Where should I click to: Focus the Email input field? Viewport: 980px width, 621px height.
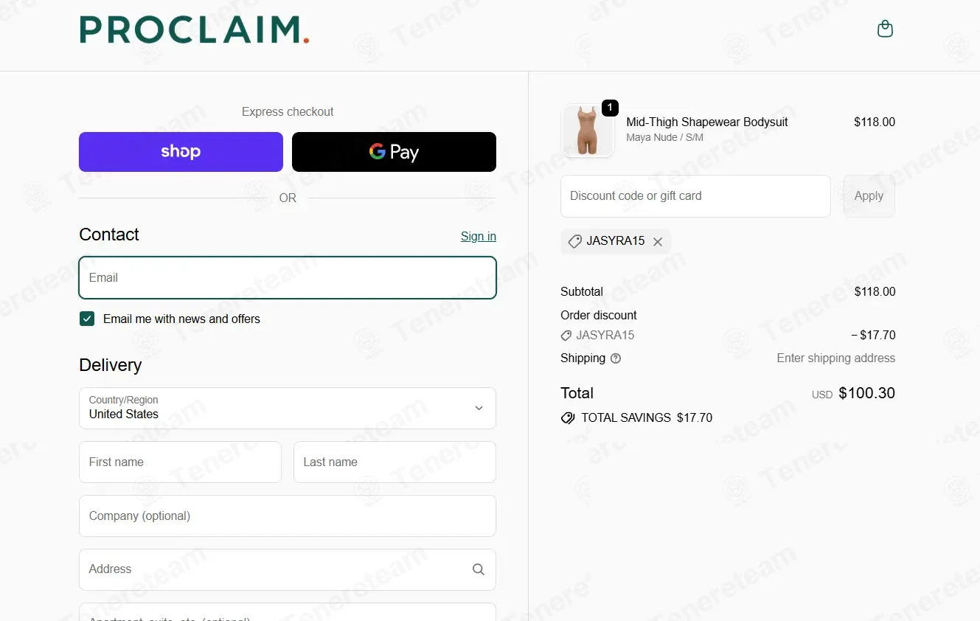pos(288,277)
